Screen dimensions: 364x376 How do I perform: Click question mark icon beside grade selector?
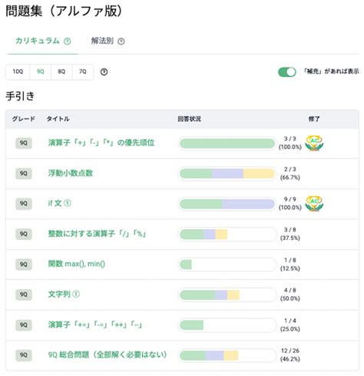pyautogui.click(x=104, y=72)
